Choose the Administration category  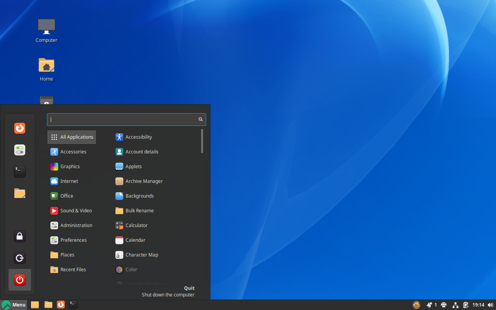point(76,226)
